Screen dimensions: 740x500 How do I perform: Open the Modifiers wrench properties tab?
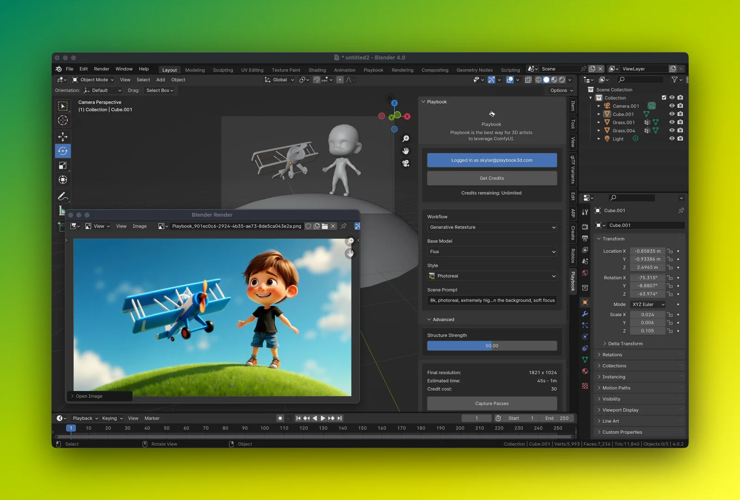(585, 314)
